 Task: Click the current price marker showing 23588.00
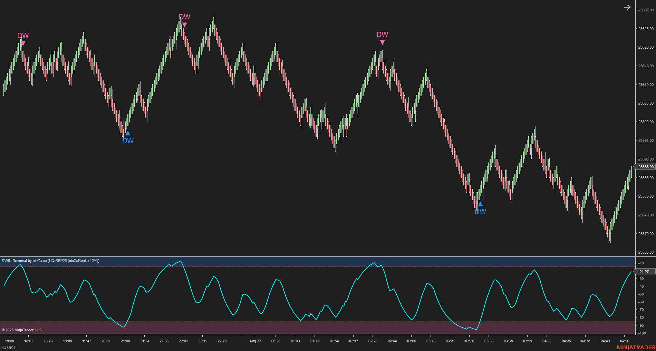click(x=644, y=167)
